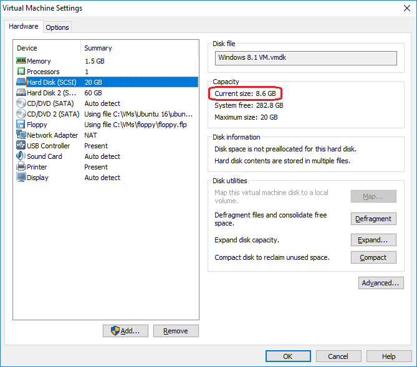The image size is (417, 367).
Task: Click the 1.5 GB memory summary
Action: tap(95, 61)
